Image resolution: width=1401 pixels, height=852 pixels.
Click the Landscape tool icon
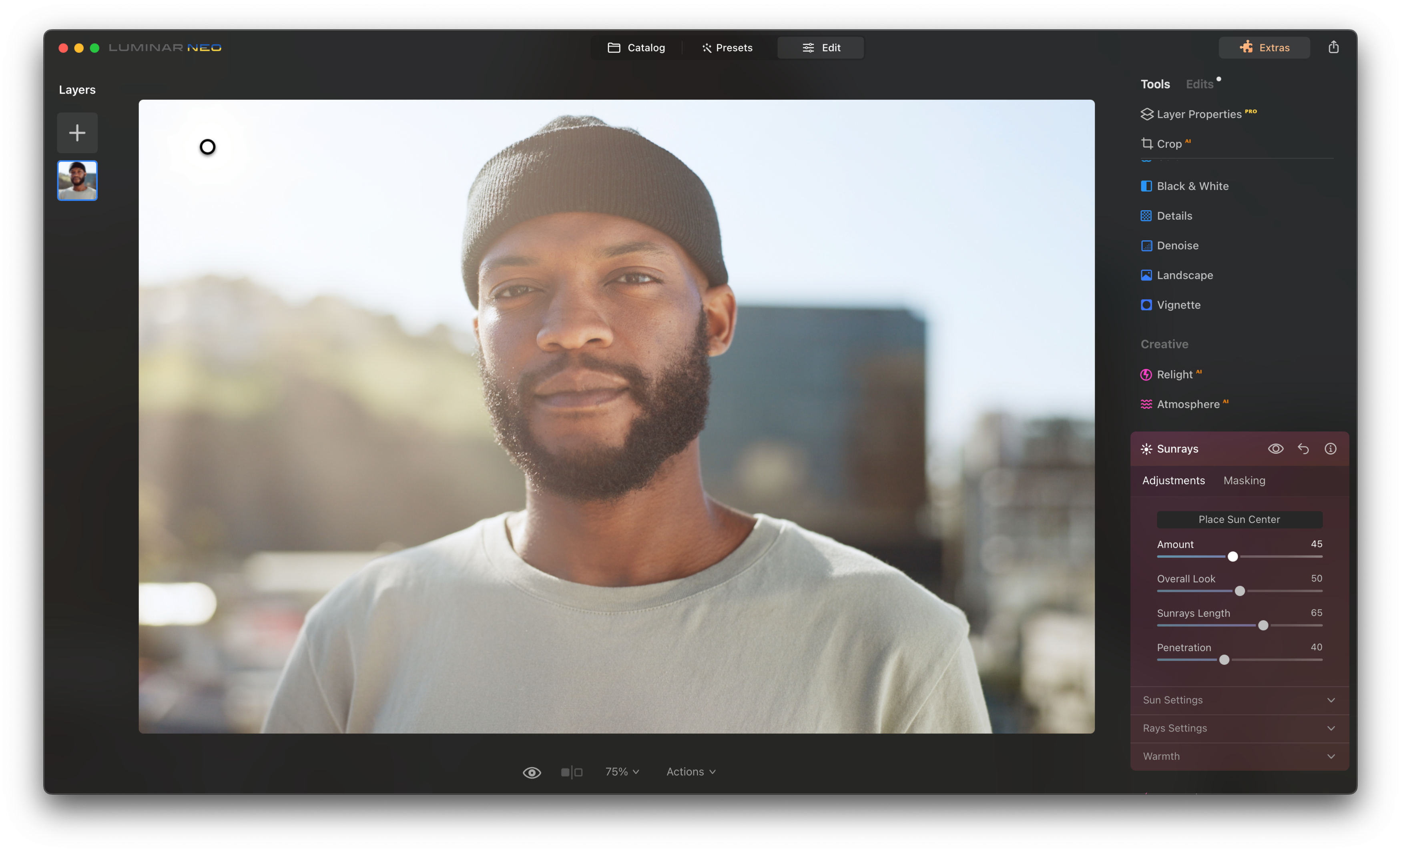tap(1146, 274)
